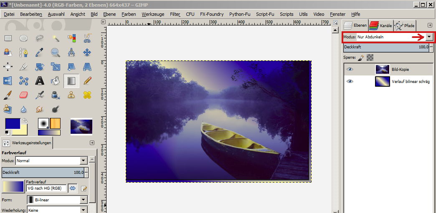Choose the Rotate tool

[40, 67]
